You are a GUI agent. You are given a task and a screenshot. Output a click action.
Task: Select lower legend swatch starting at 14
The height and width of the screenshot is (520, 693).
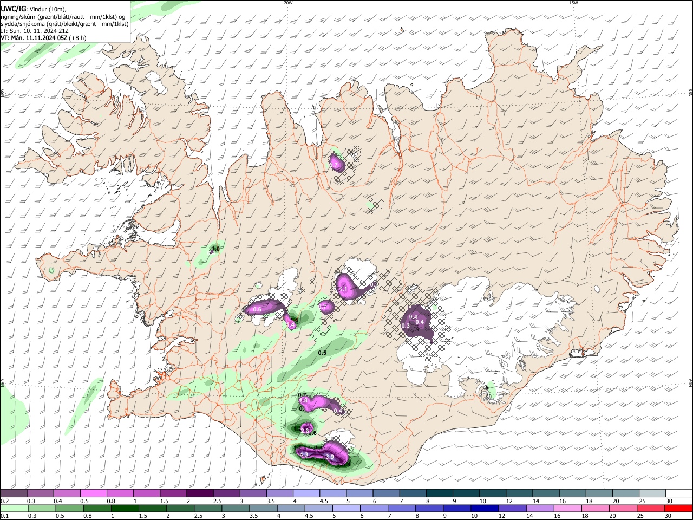pyautogui.click(x=540, y=508)
